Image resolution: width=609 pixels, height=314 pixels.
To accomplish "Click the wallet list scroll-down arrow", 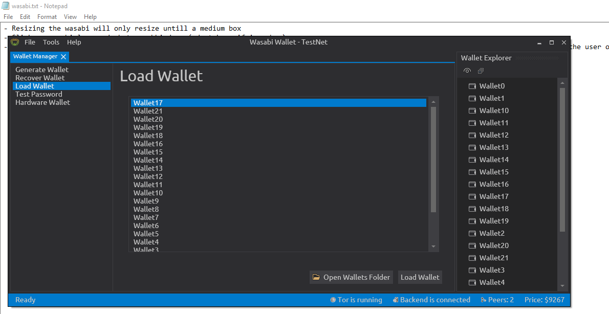I will 433,246.
